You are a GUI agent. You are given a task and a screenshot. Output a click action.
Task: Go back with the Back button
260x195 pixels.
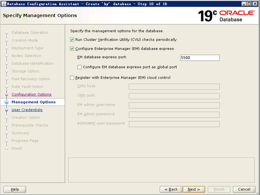click(x=171, y=189)
